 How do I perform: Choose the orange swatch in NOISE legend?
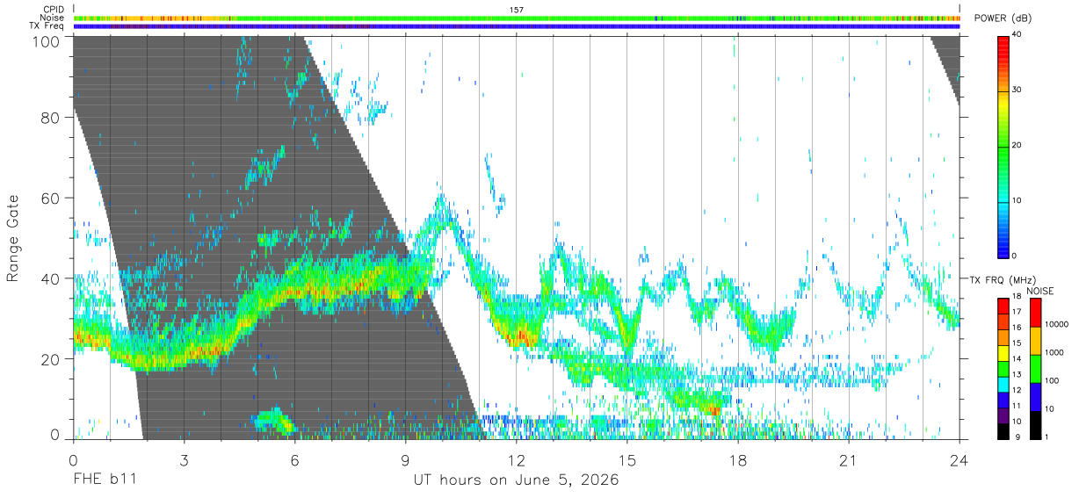[x=1035, y=341]
